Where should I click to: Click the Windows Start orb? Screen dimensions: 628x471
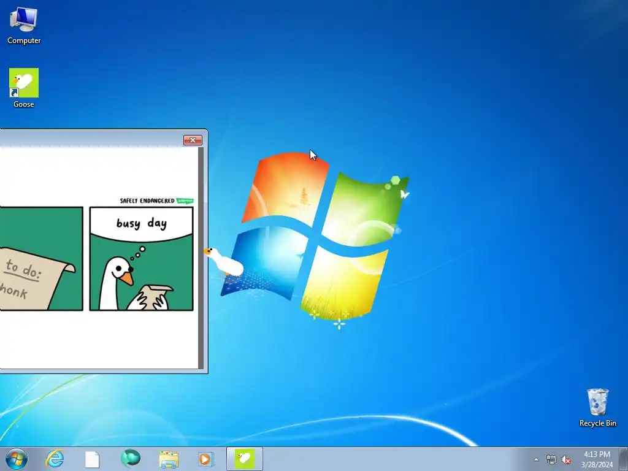(x=17, y=459)
